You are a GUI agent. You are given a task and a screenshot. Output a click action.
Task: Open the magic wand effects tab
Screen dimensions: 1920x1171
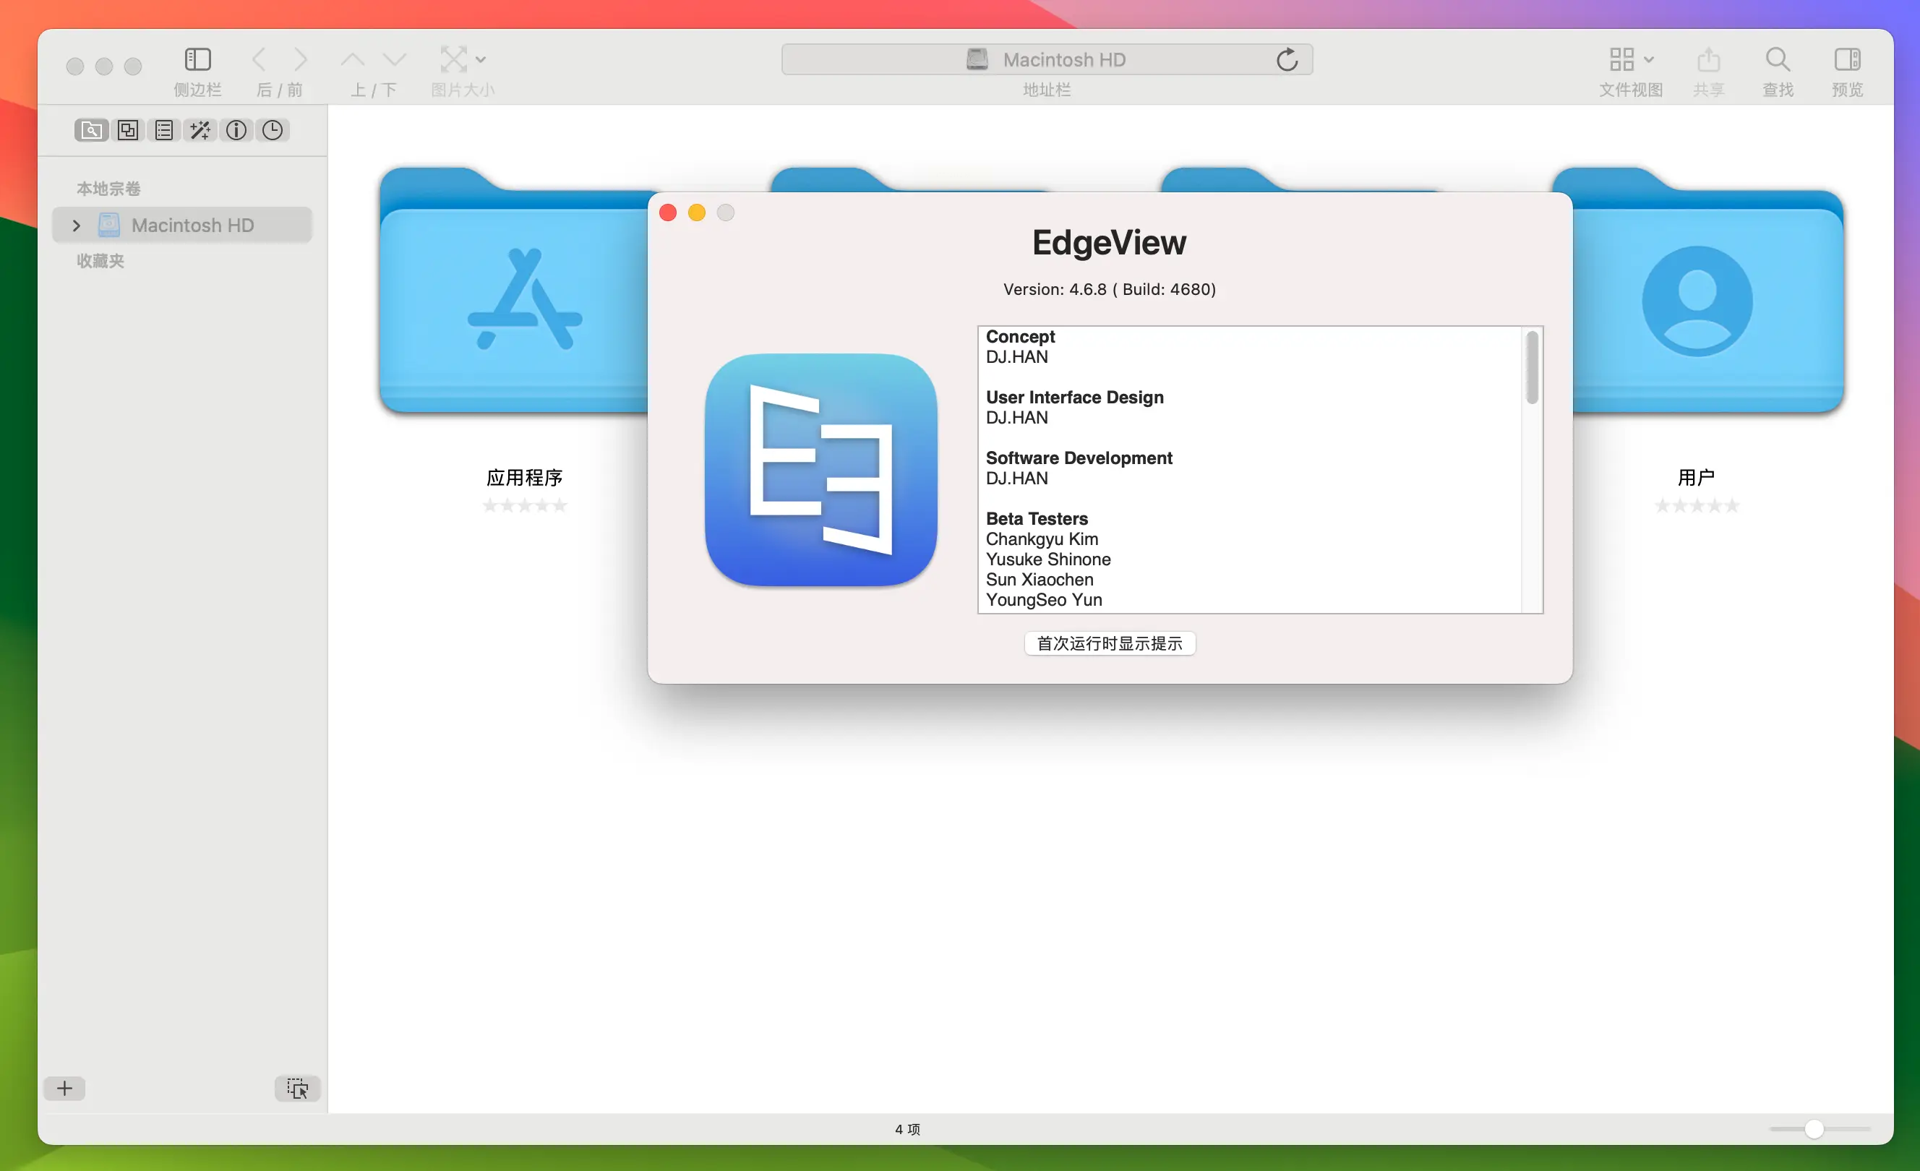(200, 130)
